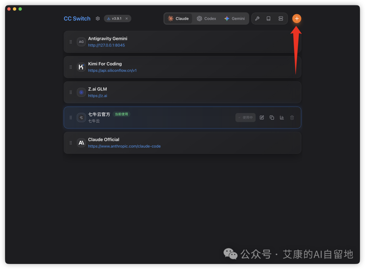The width and height of the screenshot is (365, 269).
Task: Switch to the Codex tab
Action: point(206,19)
